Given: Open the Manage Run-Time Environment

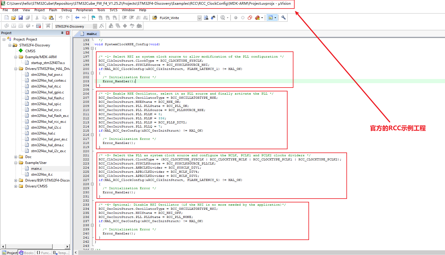Looking at the screenshot, I should click(101, 26).
